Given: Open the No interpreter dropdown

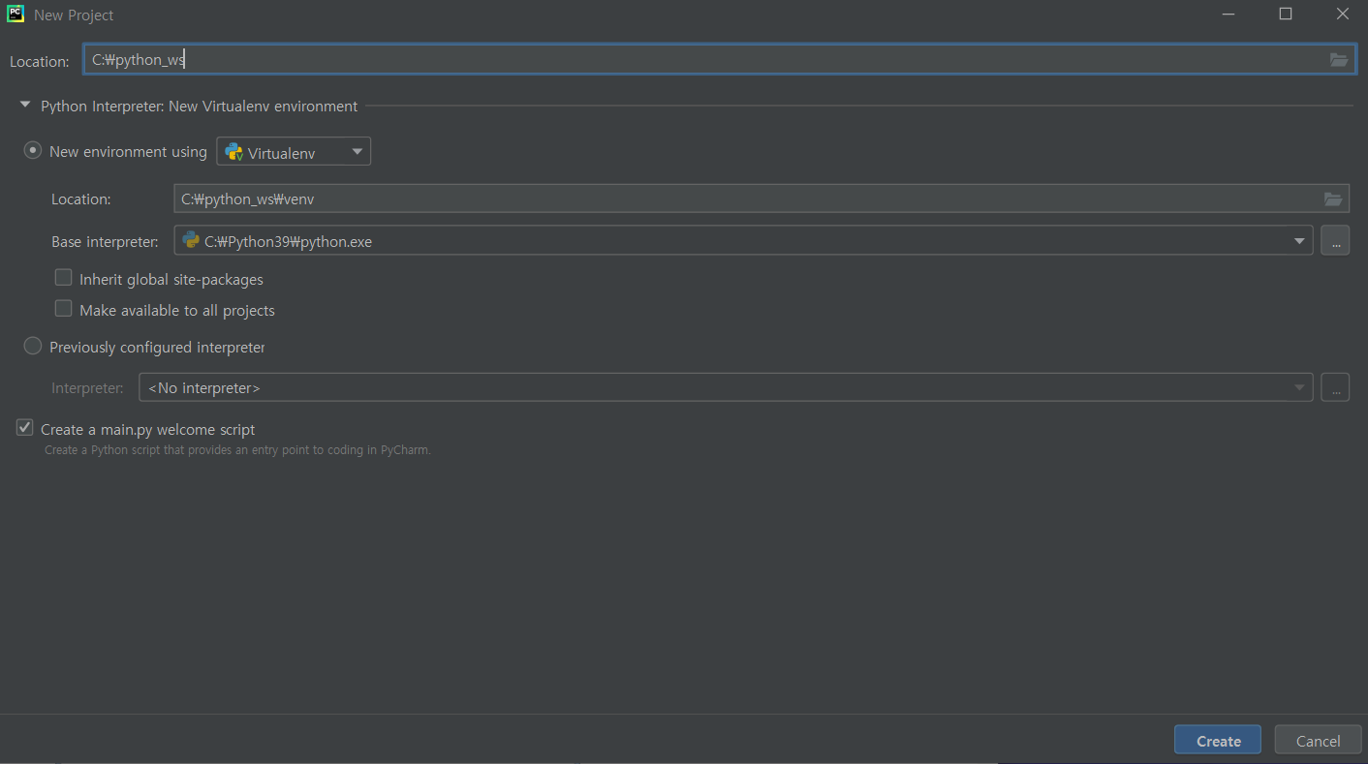Looking at the screenshot, I should [726, 387].
